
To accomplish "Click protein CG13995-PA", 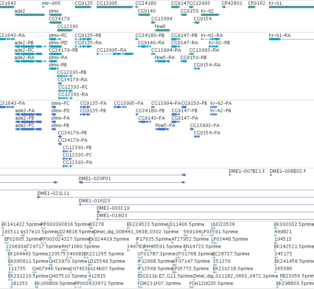I will (129, 103).
